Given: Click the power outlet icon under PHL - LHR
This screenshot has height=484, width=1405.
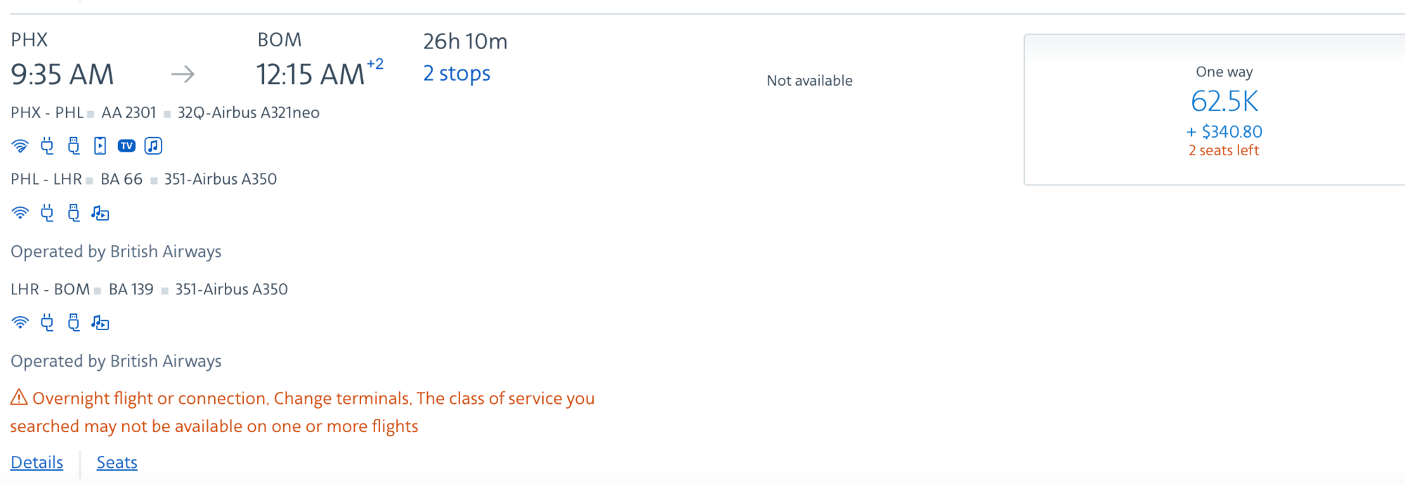Looking at the screenshot, I should (x=47, y=213).
